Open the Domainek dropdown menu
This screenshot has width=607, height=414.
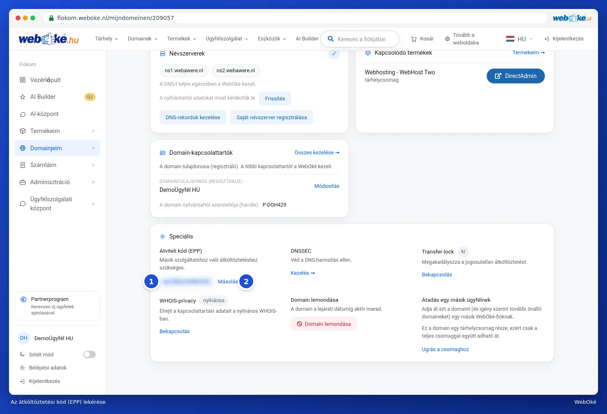click(142, 39)
